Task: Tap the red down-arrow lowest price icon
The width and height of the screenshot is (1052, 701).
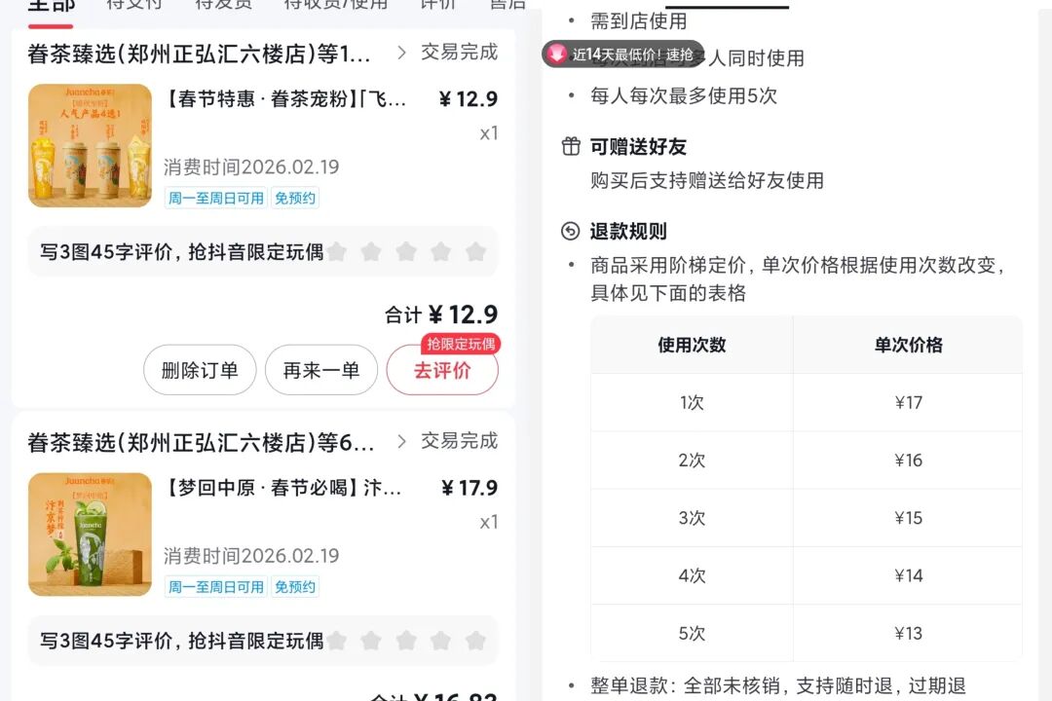Action: tap(556, 55)
